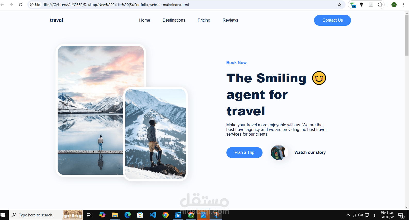
Task: Open File Explorer from the taskbar
Action: 115,215
